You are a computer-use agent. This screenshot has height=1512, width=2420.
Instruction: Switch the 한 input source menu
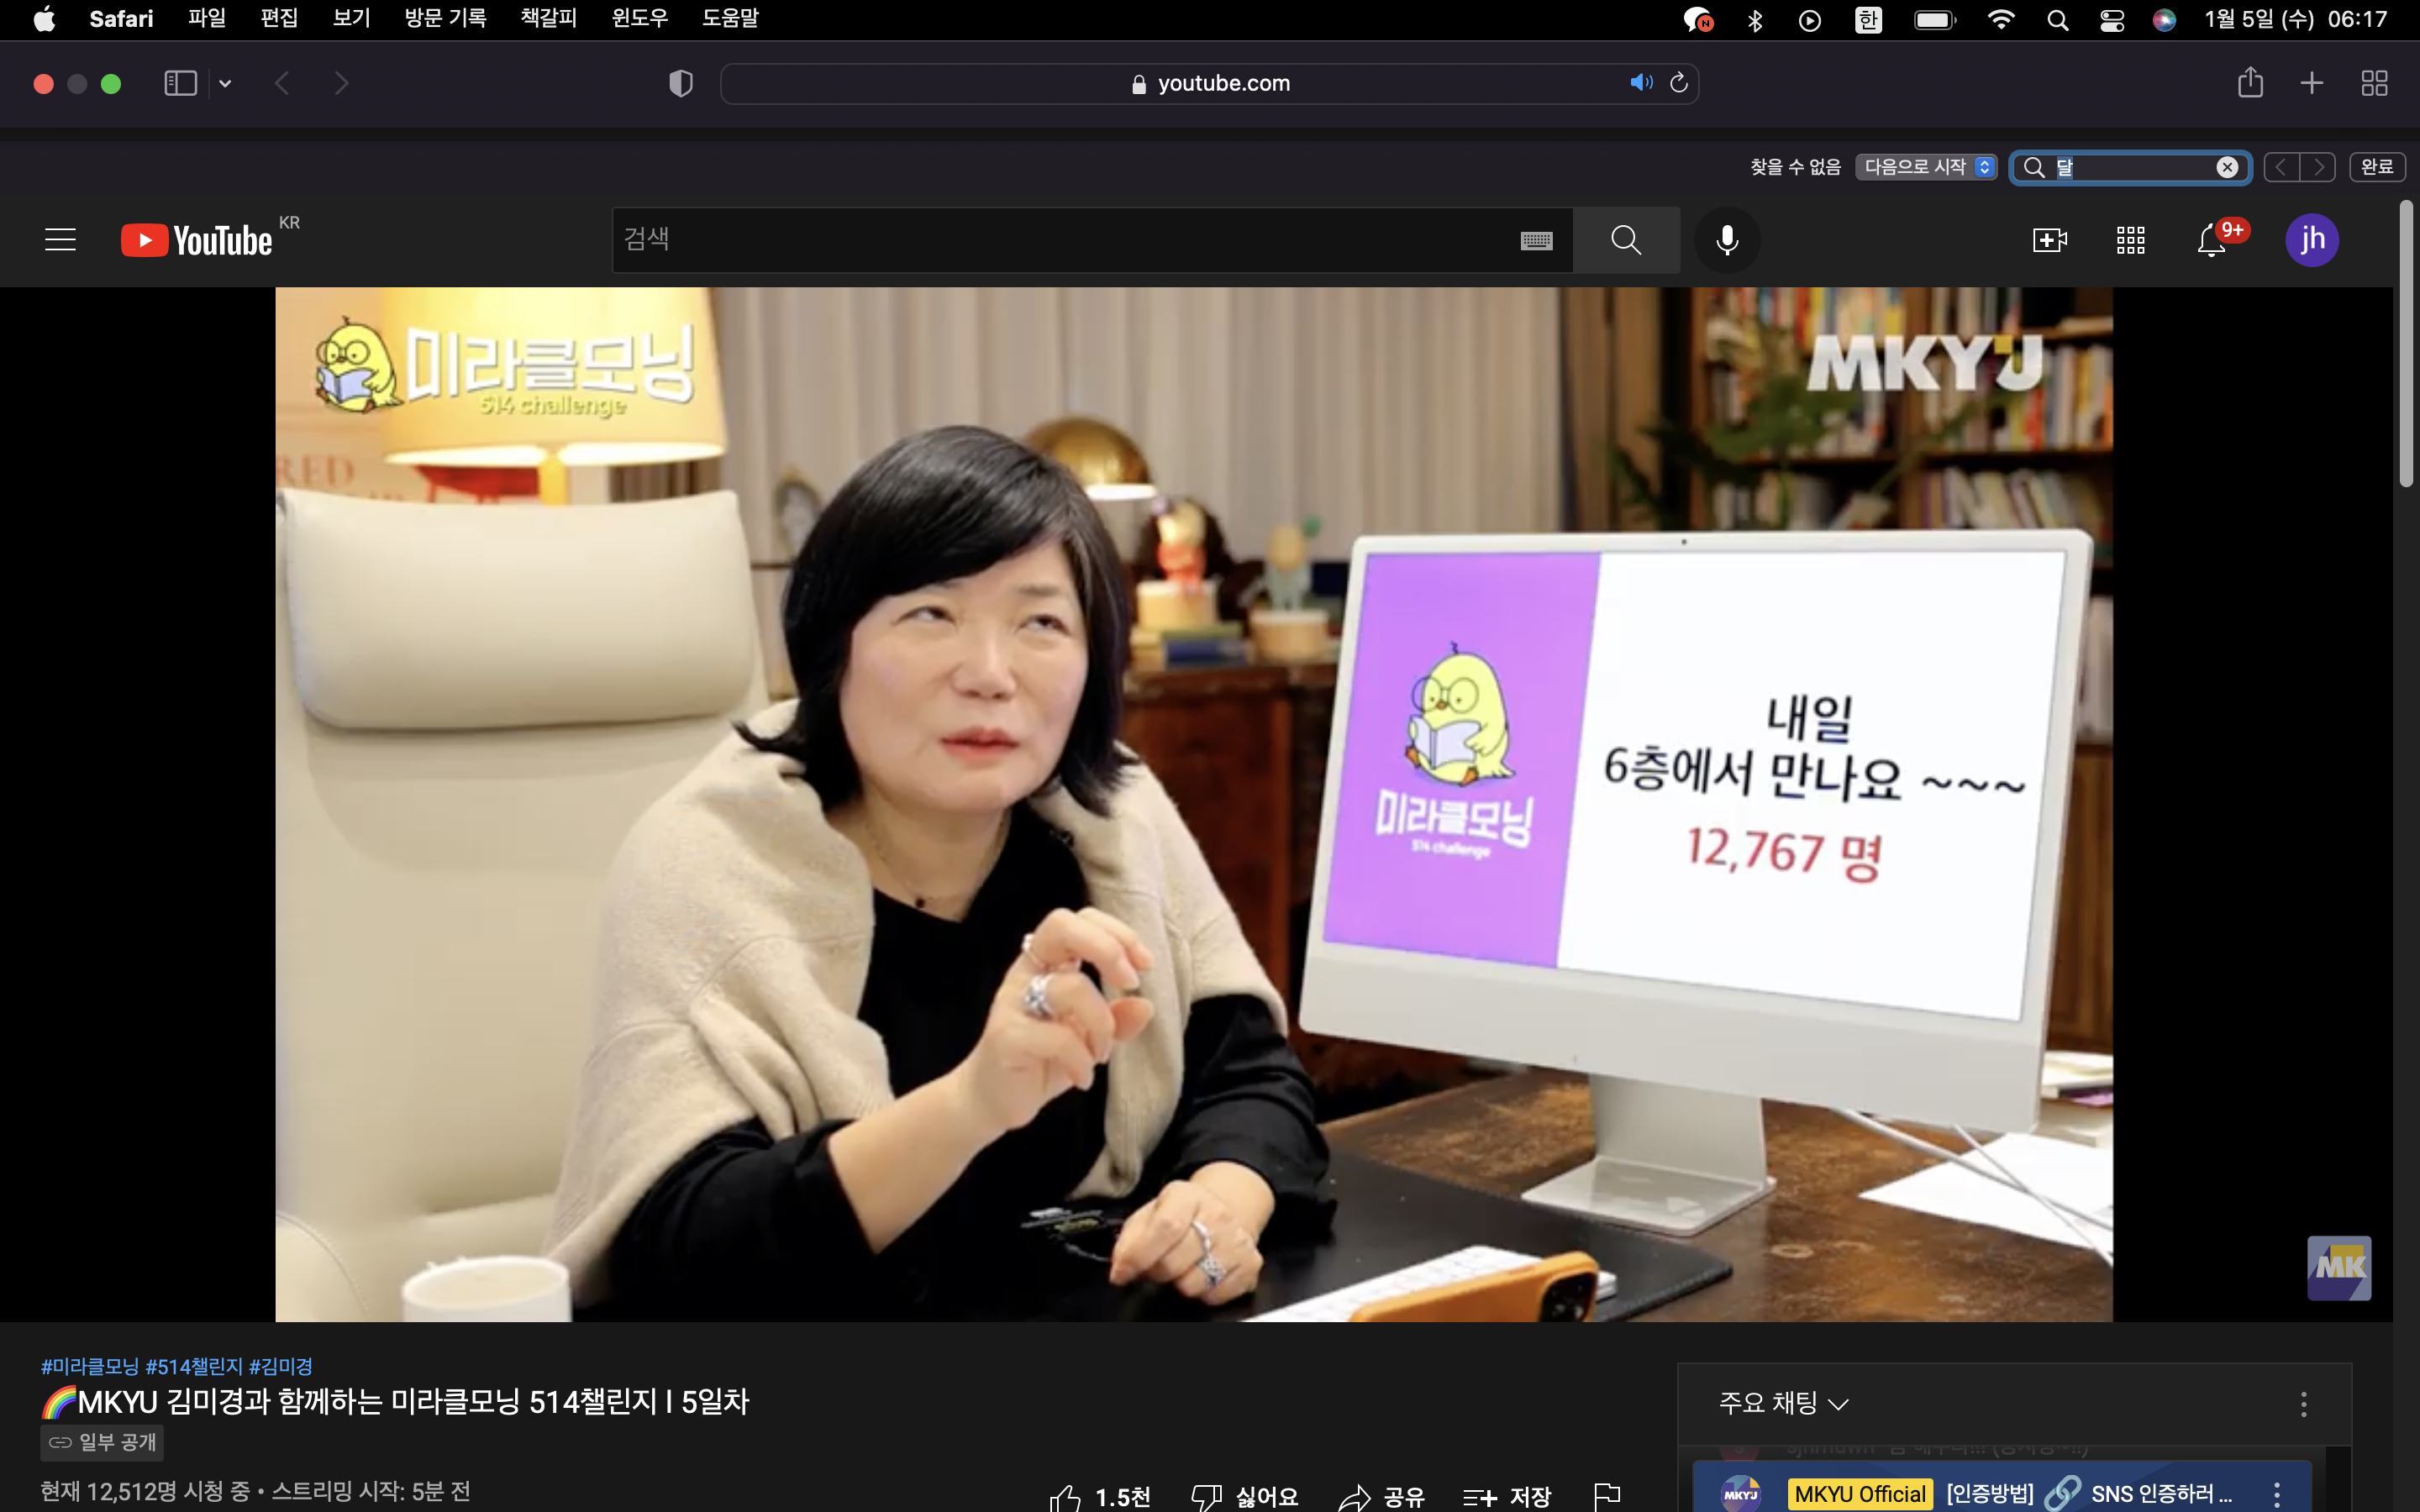(1868, 20)
